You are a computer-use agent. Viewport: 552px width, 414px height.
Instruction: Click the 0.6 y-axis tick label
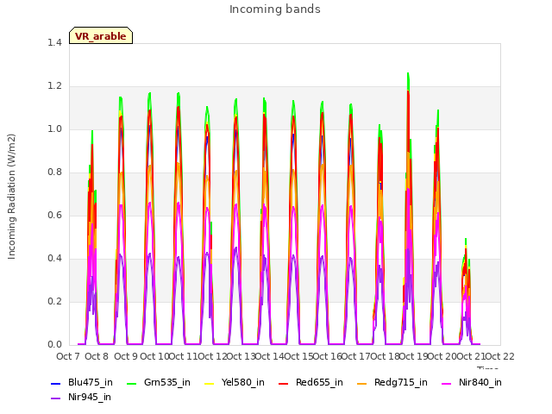point(54,215)
